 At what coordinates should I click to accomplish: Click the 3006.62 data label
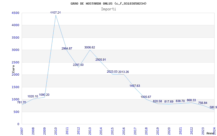[90, 47]
